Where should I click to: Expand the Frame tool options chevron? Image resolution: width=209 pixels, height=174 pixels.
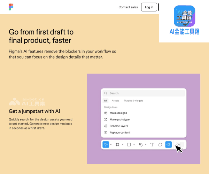(123, 144)
